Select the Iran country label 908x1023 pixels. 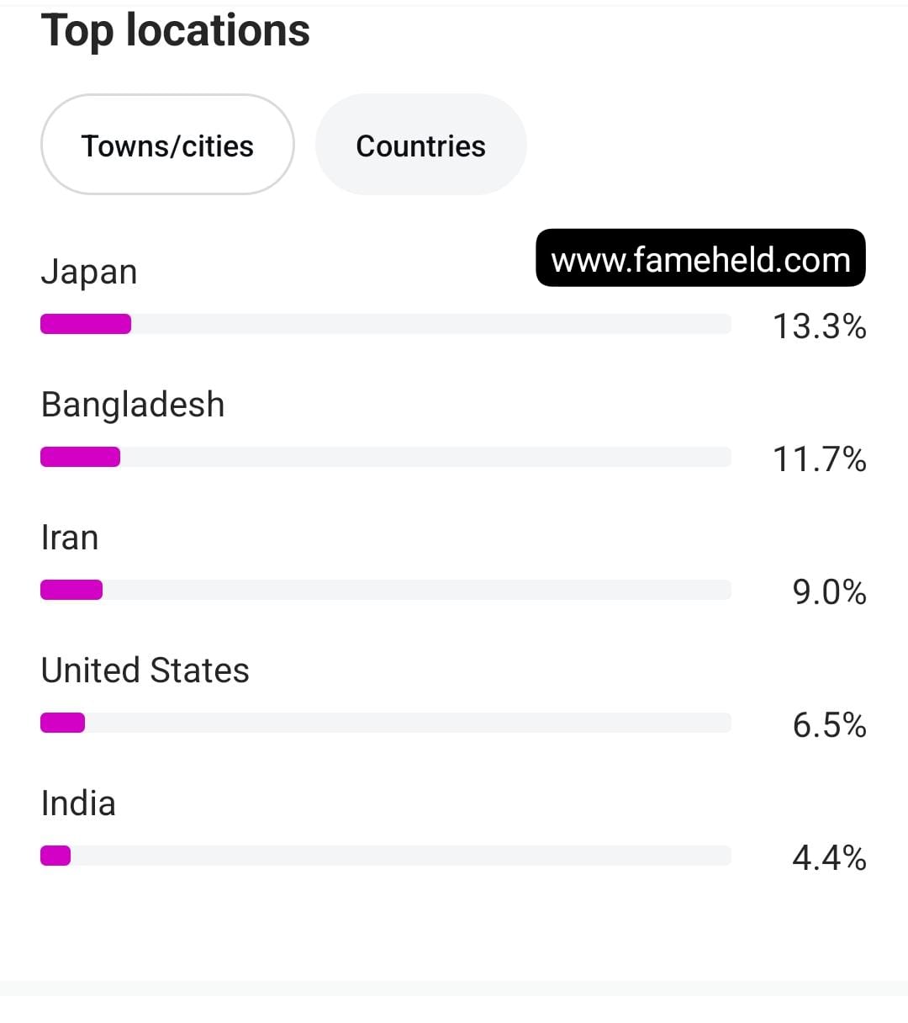[70, 538]
